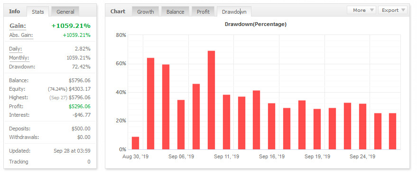Open the More dropdown menu

coord(361,10)
